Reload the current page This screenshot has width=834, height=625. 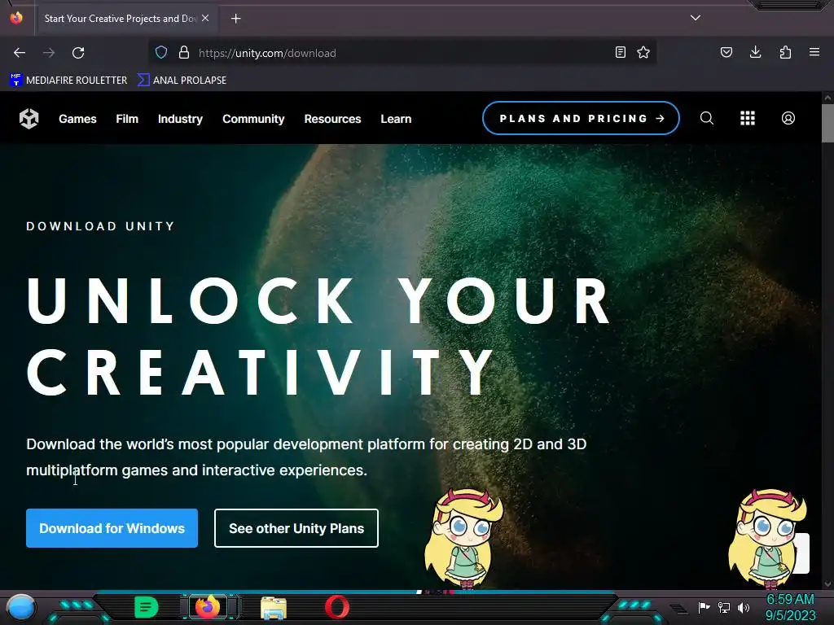78,53
